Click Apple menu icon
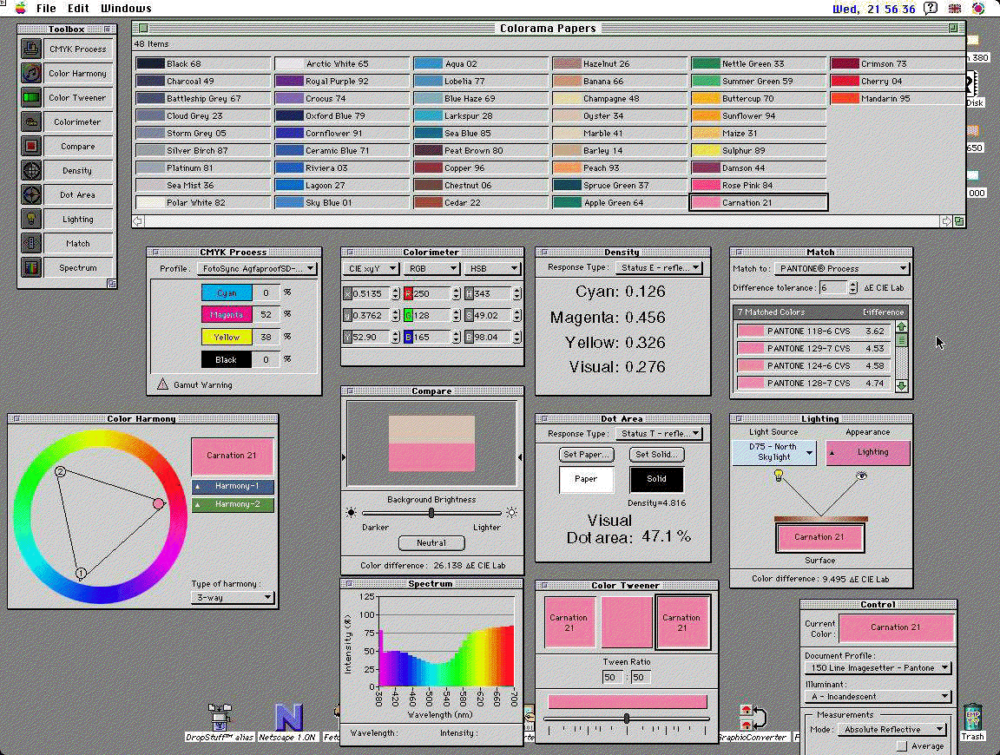The height and width of the screenshot is (755, 1000). (21, 8)
